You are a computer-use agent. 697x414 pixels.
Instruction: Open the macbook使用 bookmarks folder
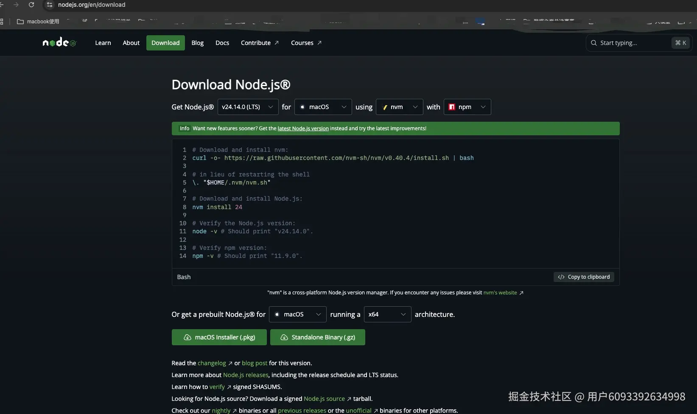tap(38, 22)
